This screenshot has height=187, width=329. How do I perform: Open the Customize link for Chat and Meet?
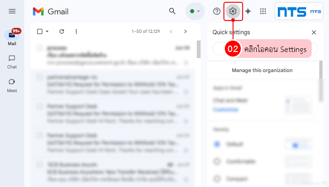[225, 109]
